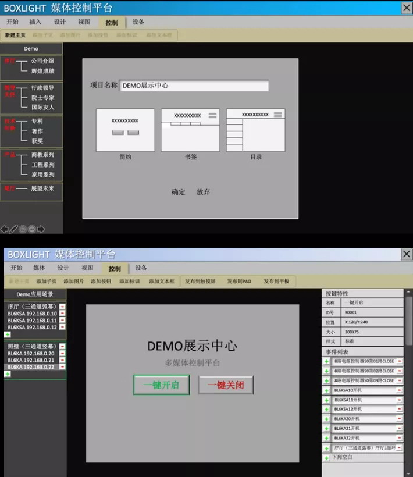
Task: Pick the 目录 layout template
Action: [255, 130]
